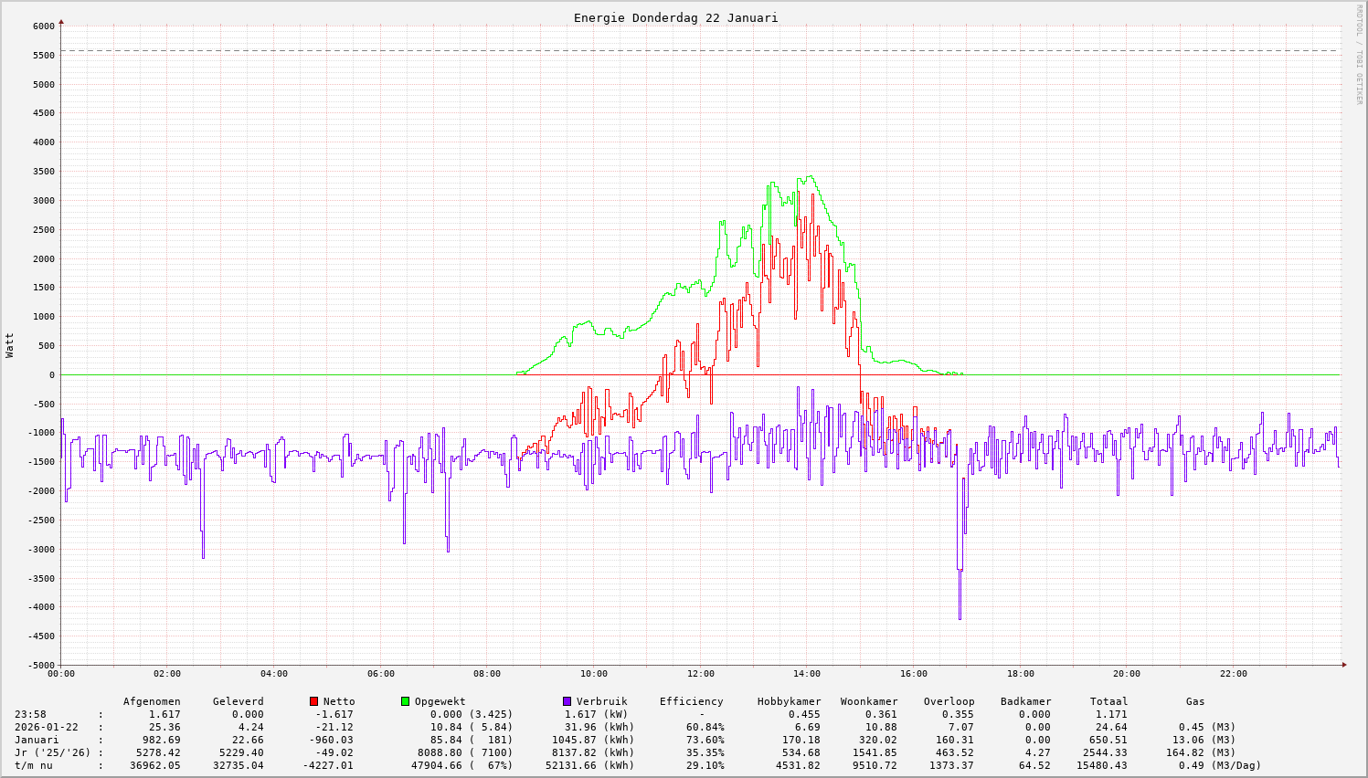1368x778 pixels.
Task: Select the Afgenomen column header
Action: pos(152,701)
